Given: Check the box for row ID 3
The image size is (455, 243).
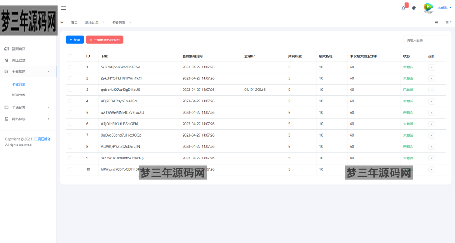Looking at the screenshot, I should tap(70, 90).
